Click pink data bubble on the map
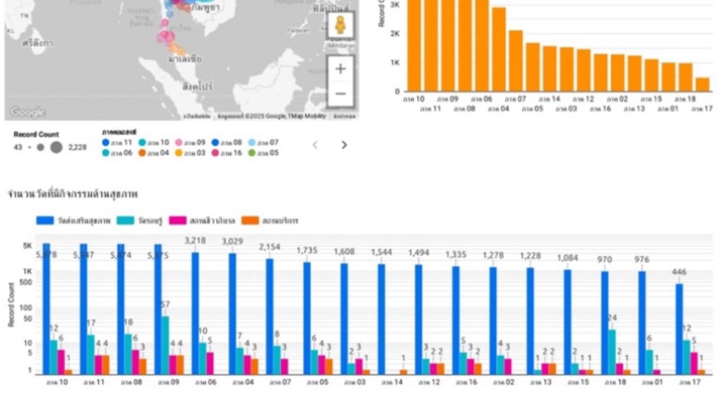 (x=167, y=37)
